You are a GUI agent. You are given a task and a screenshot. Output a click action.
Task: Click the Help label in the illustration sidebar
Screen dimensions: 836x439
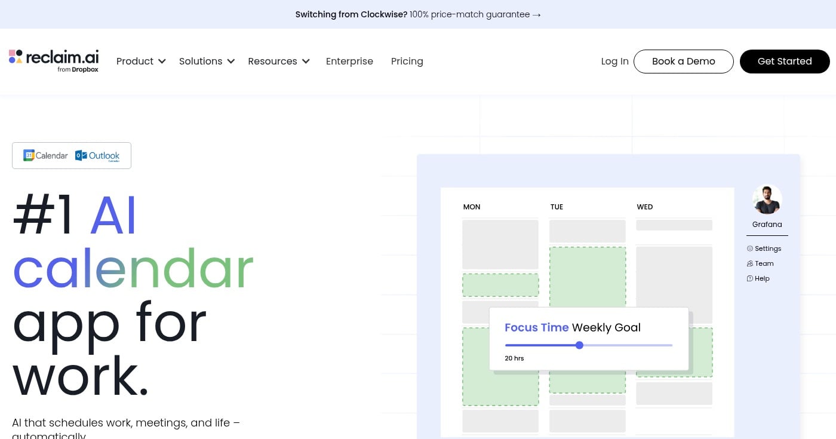762,278
